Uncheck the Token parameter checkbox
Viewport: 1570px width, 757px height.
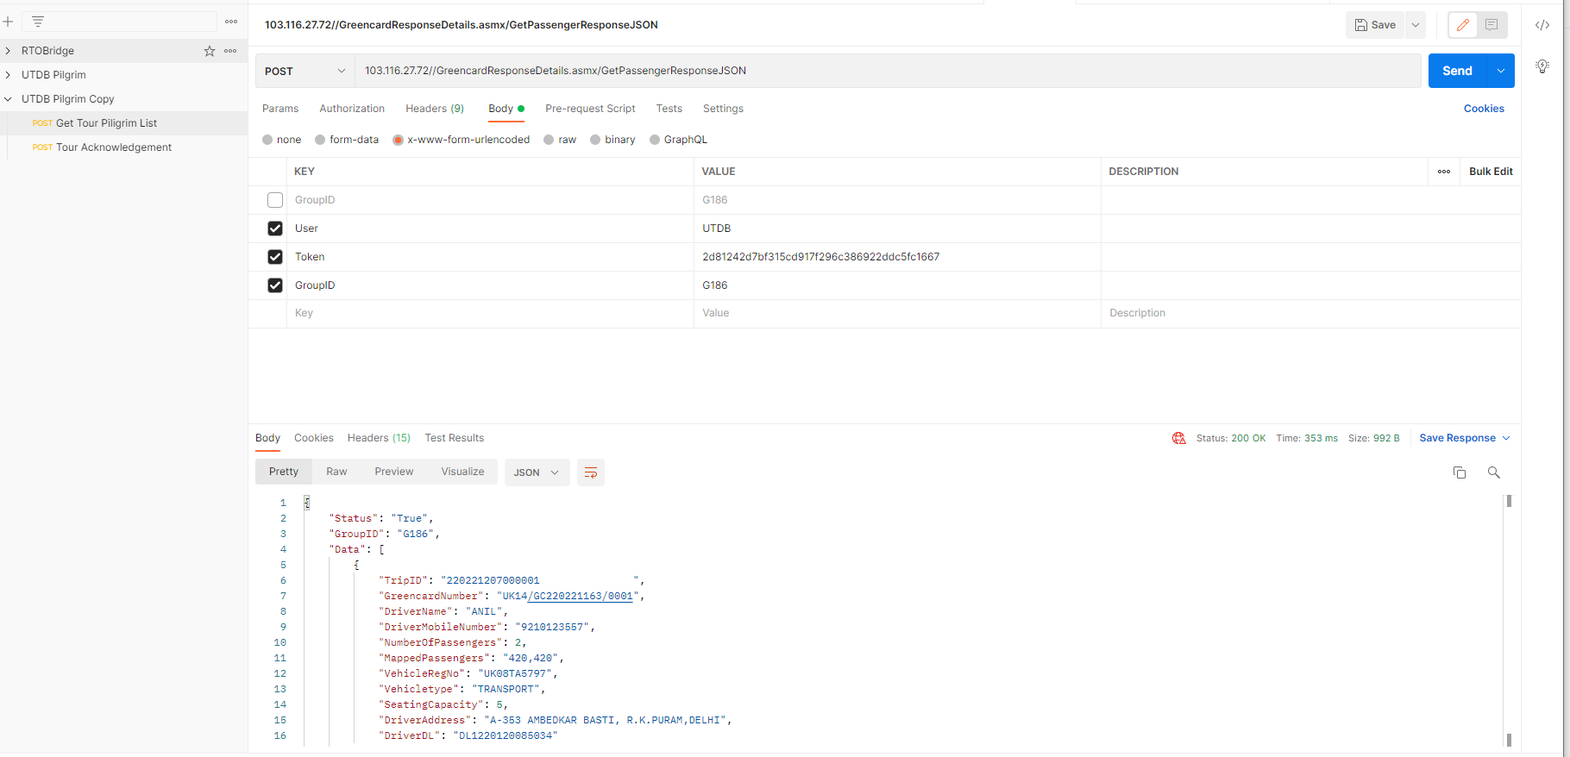click(275, 257)
